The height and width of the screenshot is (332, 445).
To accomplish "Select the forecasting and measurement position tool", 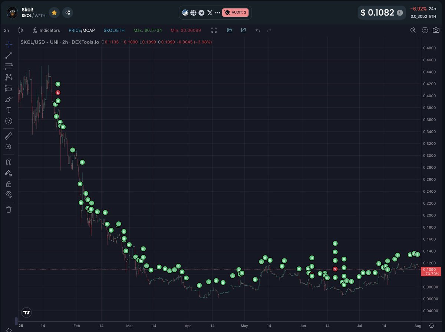I will (9, 88).
